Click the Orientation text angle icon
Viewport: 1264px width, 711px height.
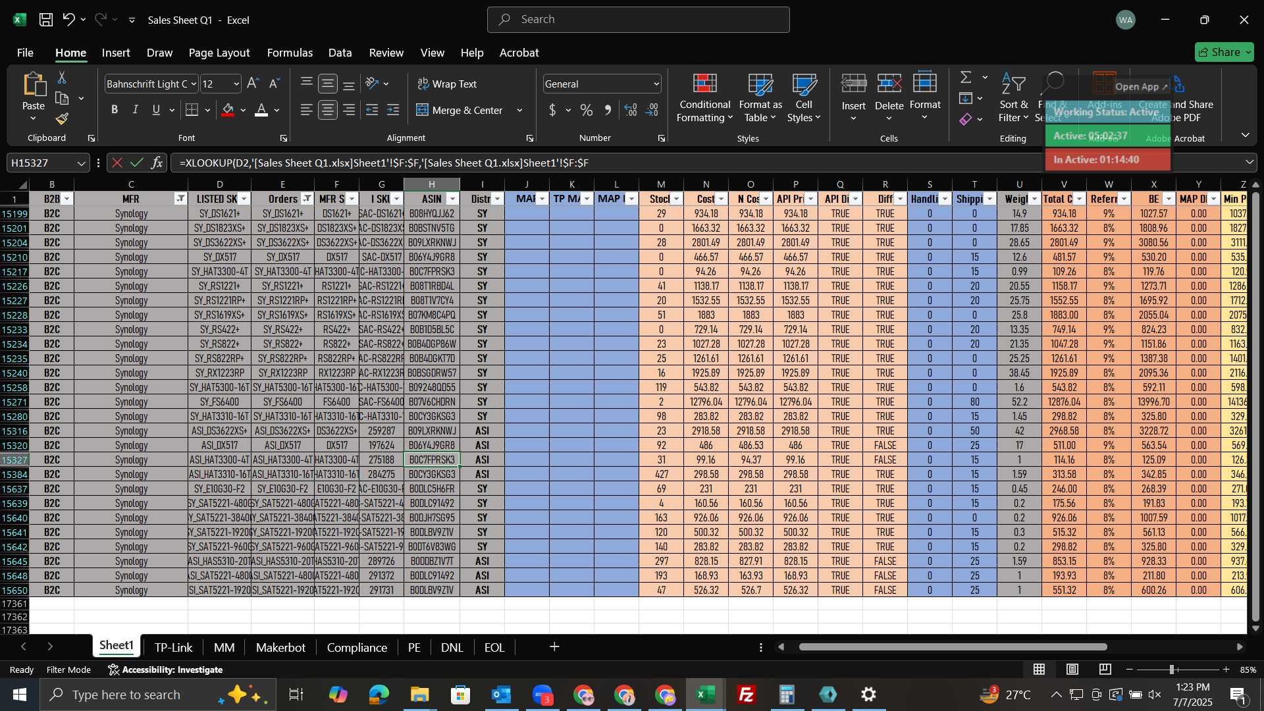(372, 84)
